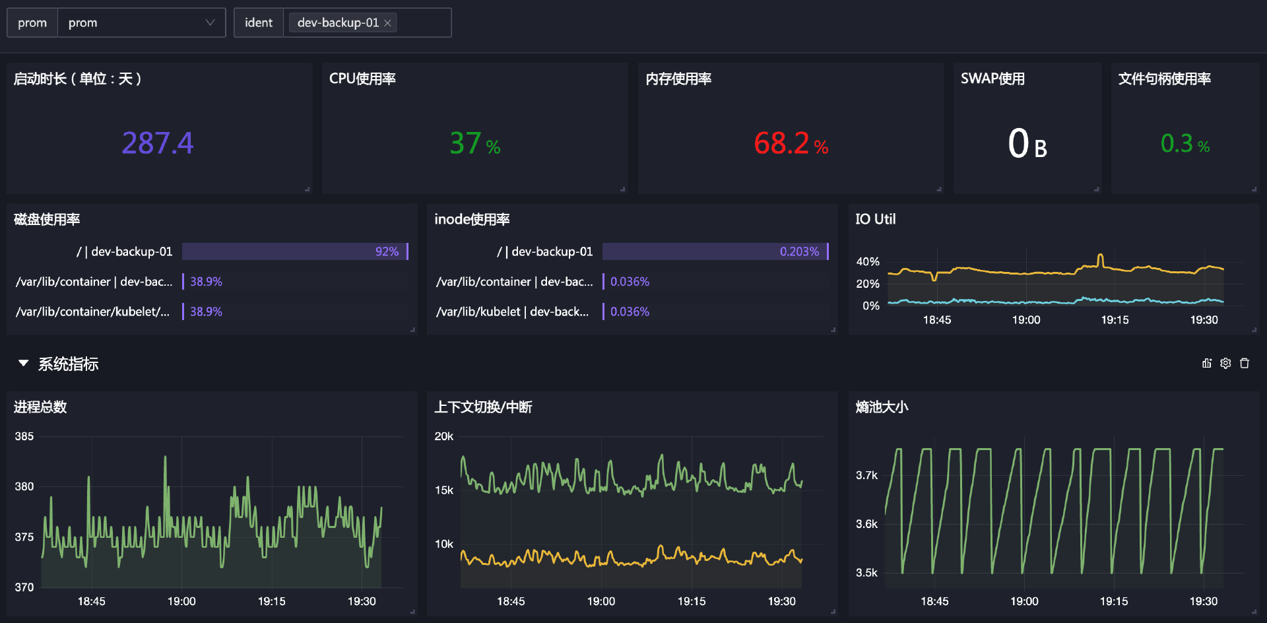Screen dimensions: 1267x623
Task: Click the file handle value 0.3 %
Action: tap(1185, 143)
